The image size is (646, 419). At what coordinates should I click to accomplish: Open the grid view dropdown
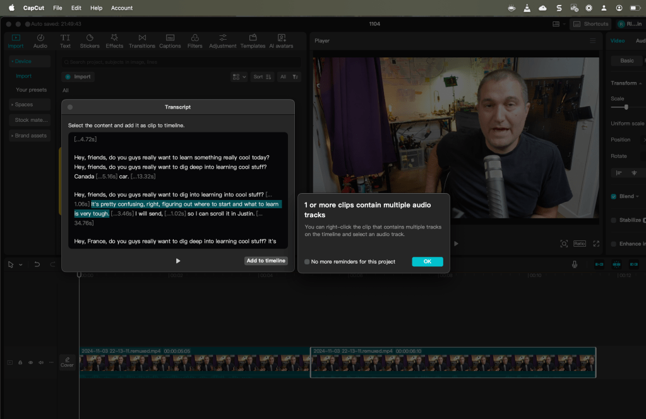[239, 77]
